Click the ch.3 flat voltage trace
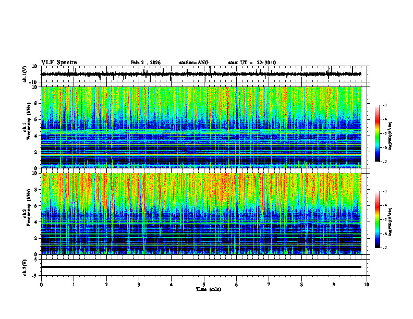Screen dimensions: 413x319 point(201,267)
